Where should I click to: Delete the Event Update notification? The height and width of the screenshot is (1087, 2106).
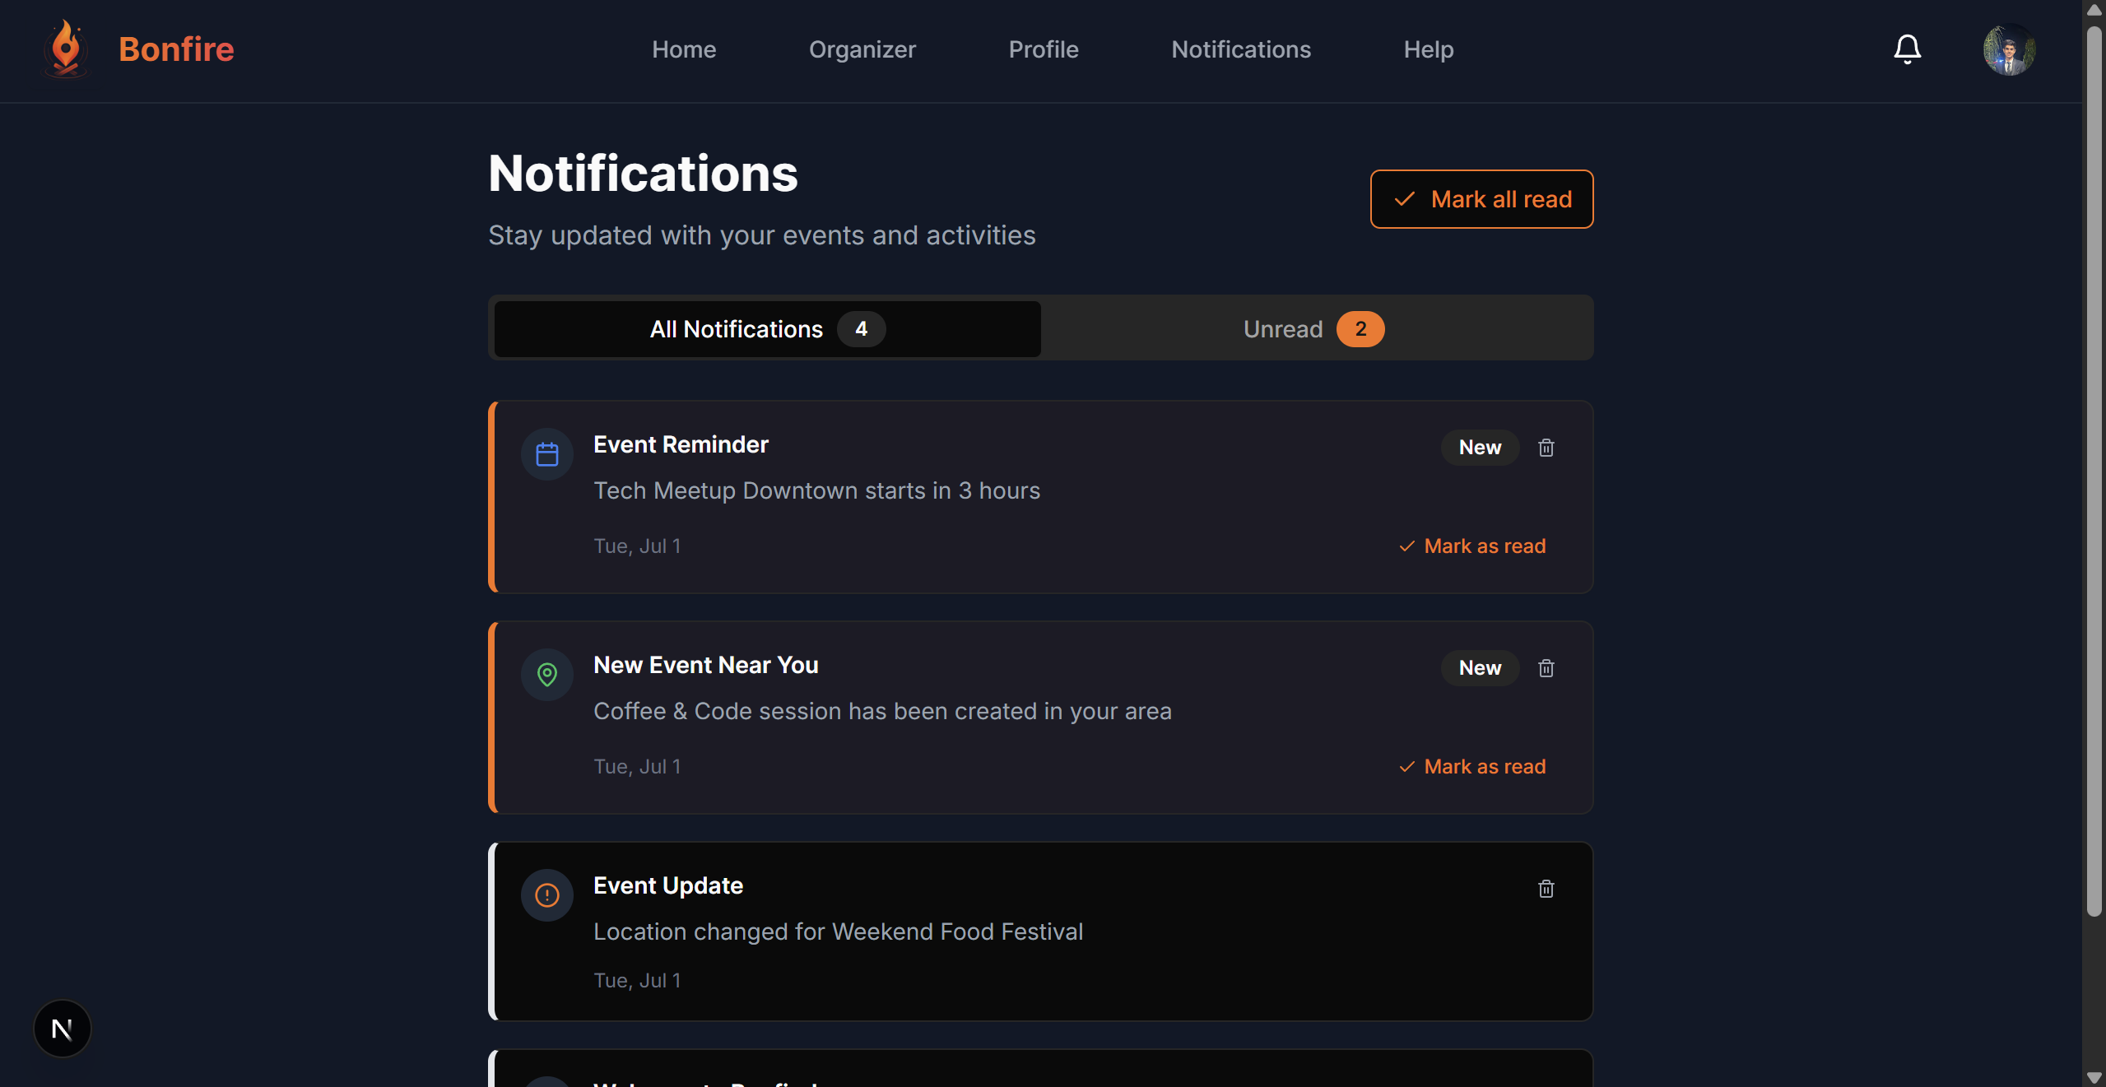pos(1546,889)
